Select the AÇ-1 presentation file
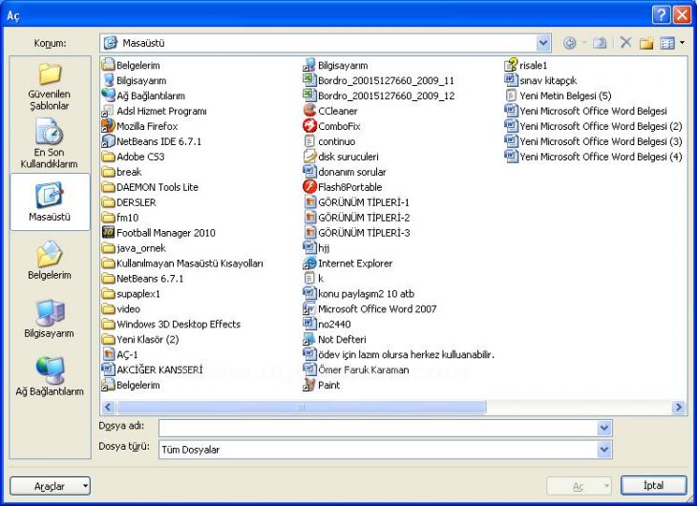Image resolution: width=697 pixels, height=506 pixels. pyautogui.click(x=120, y=354)
